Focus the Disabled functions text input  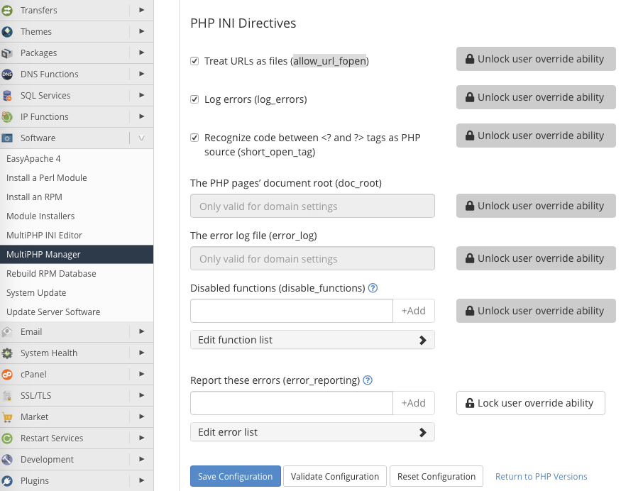click(291, 311)
